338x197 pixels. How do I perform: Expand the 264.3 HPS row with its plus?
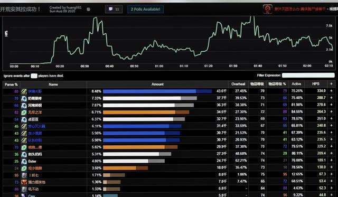point(331,111)
